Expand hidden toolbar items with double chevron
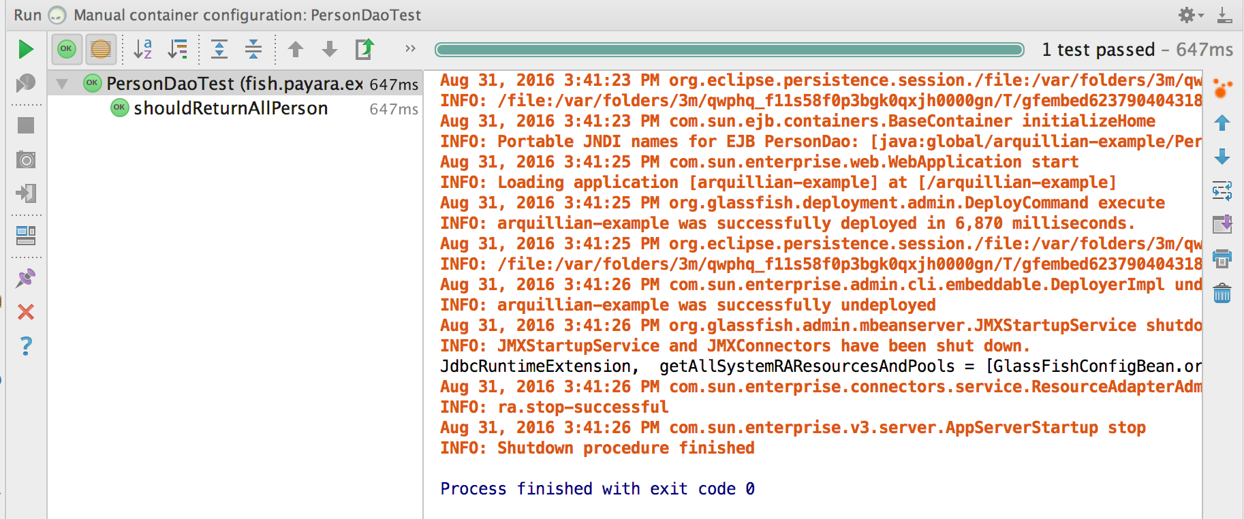 [410, 48]
